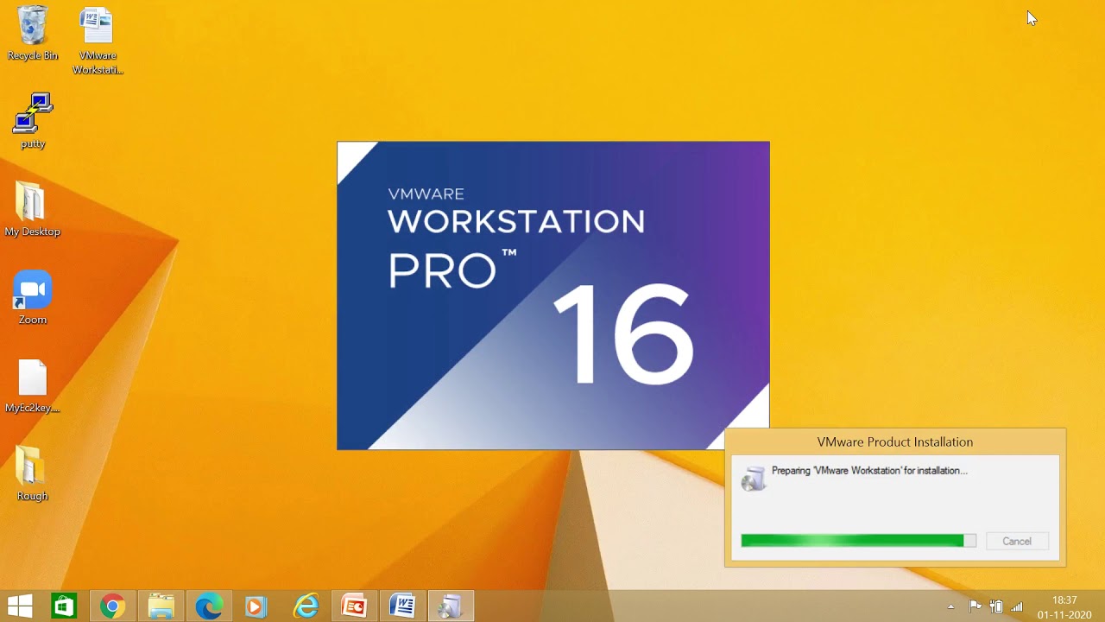Screen dimensions: 1105x622
Task: Switch to PowerPoint in the taskbar
Action: [x=354, y=606]
